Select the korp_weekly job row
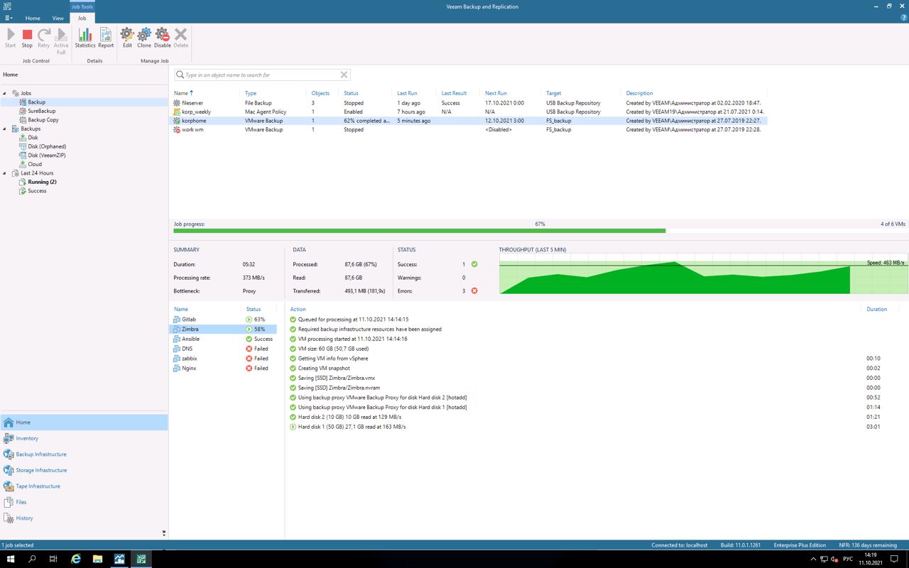 coord(469,111)
